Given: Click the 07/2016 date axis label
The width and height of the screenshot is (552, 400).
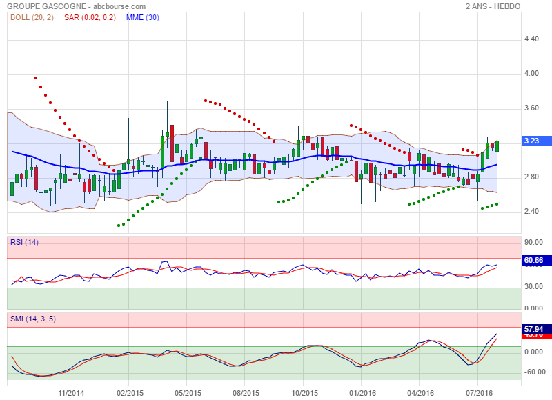Looking at the screenshot, I should 479,393.
